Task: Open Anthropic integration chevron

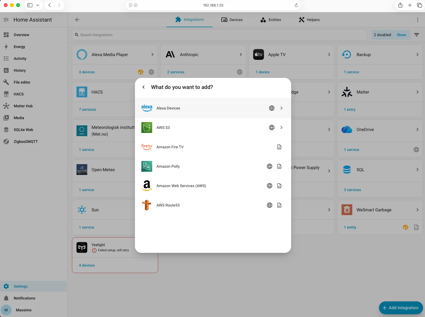Action: coord(241,54)
